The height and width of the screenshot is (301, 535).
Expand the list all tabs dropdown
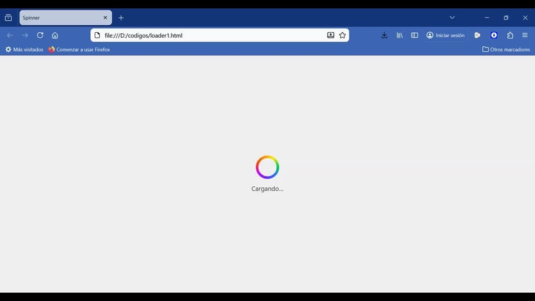click(452, 18)
